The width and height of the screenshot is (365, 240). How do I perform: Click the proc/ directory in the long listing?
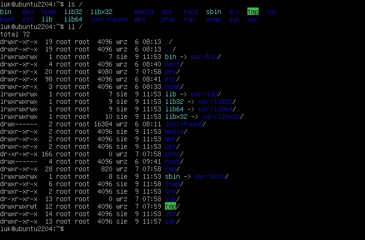tap(174, 154)
